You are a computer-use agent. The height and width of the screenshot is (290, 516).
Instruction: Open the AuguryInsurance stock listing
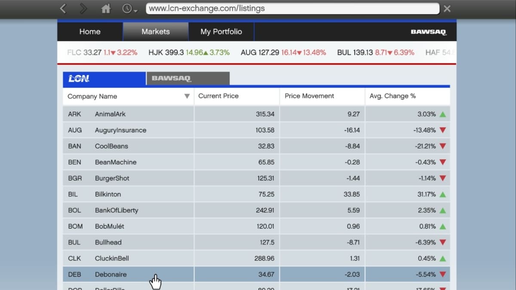pos(120,130)
